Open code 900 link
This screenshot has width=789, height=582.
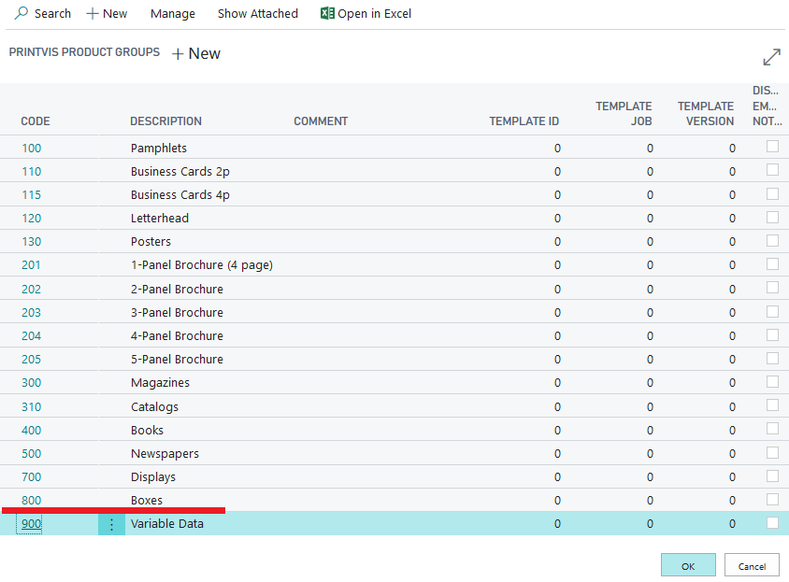(32, 524)
